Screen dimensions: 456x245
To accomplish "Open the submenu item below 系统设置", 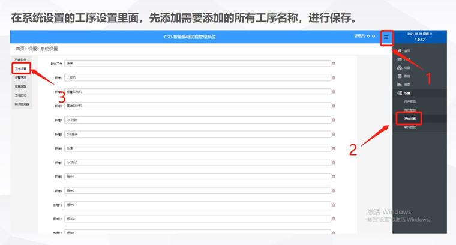I will [410, 127].
